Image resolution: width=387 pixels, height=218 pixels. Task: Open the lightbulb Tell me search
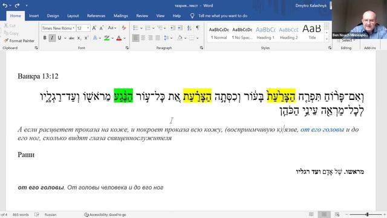pos(192,16)
